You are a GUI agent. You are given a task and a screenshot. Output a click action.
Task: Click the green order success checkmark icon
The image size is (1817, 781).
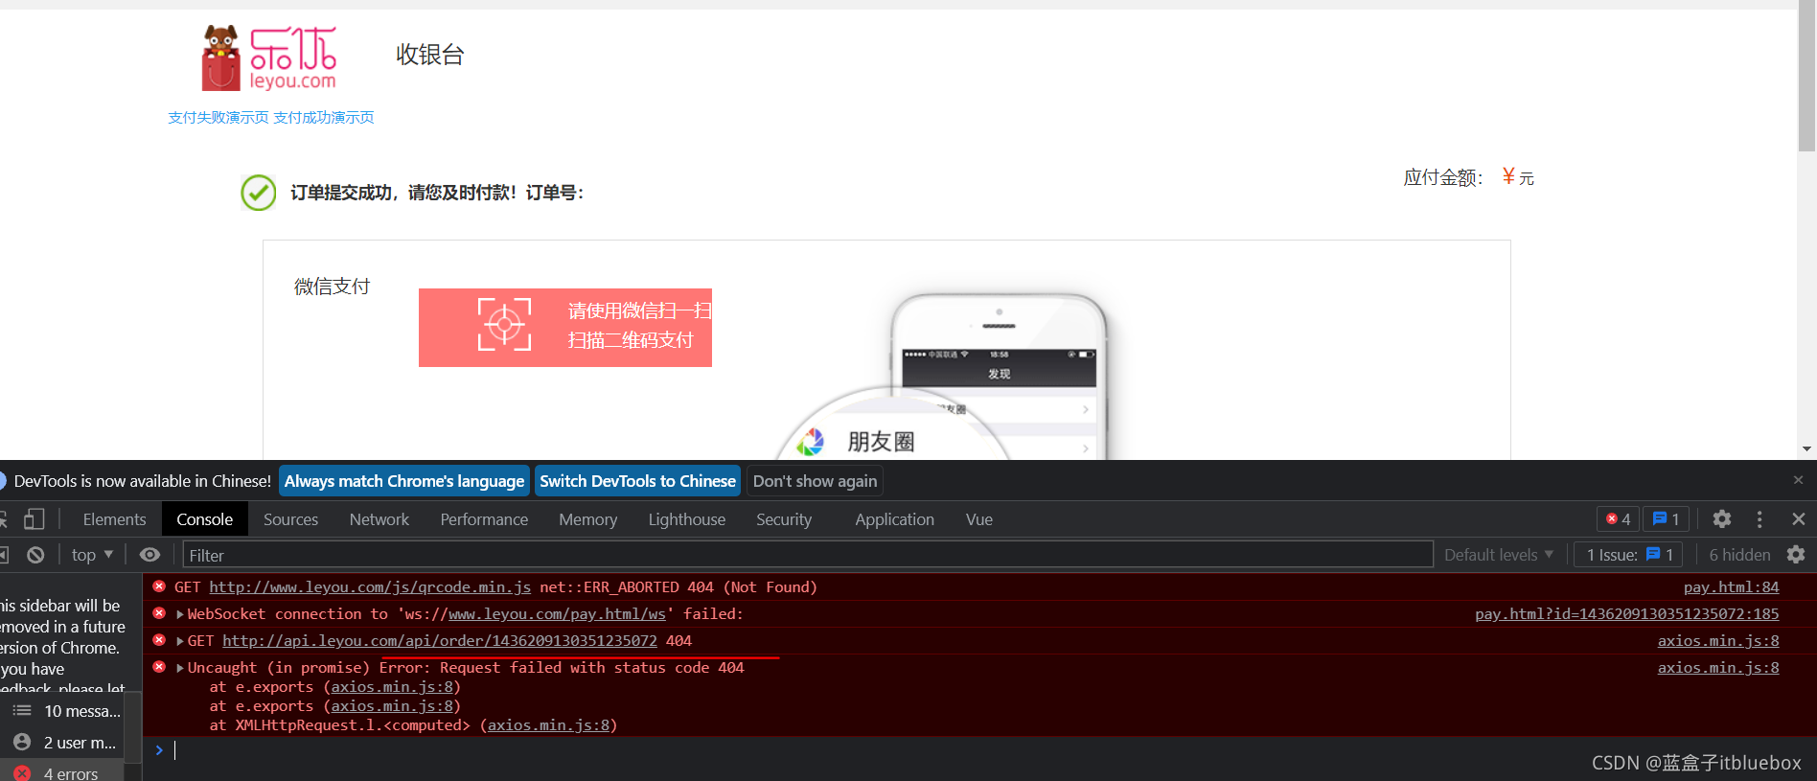[x=258, y=193]
